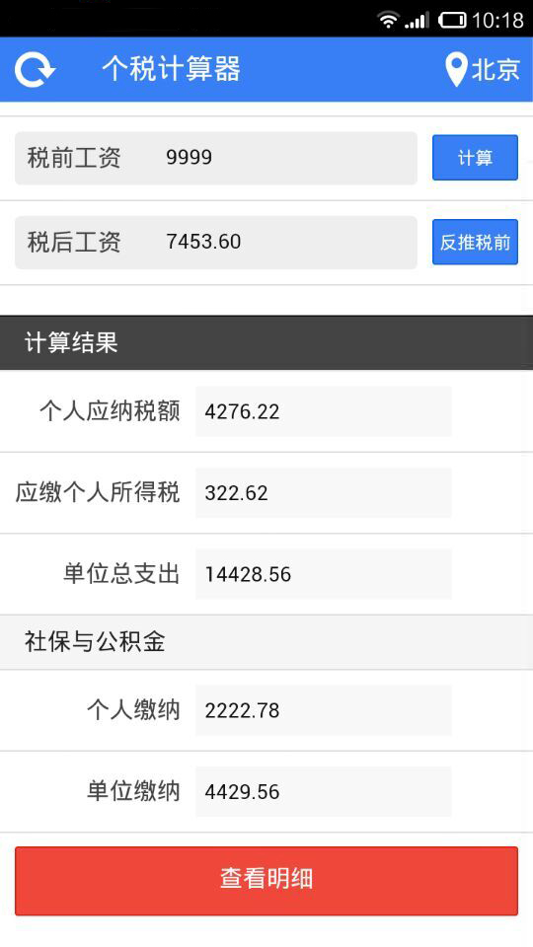533x947 pixels.
Task: Select the 个人应纳税额 value field
Action: [324, 411]
